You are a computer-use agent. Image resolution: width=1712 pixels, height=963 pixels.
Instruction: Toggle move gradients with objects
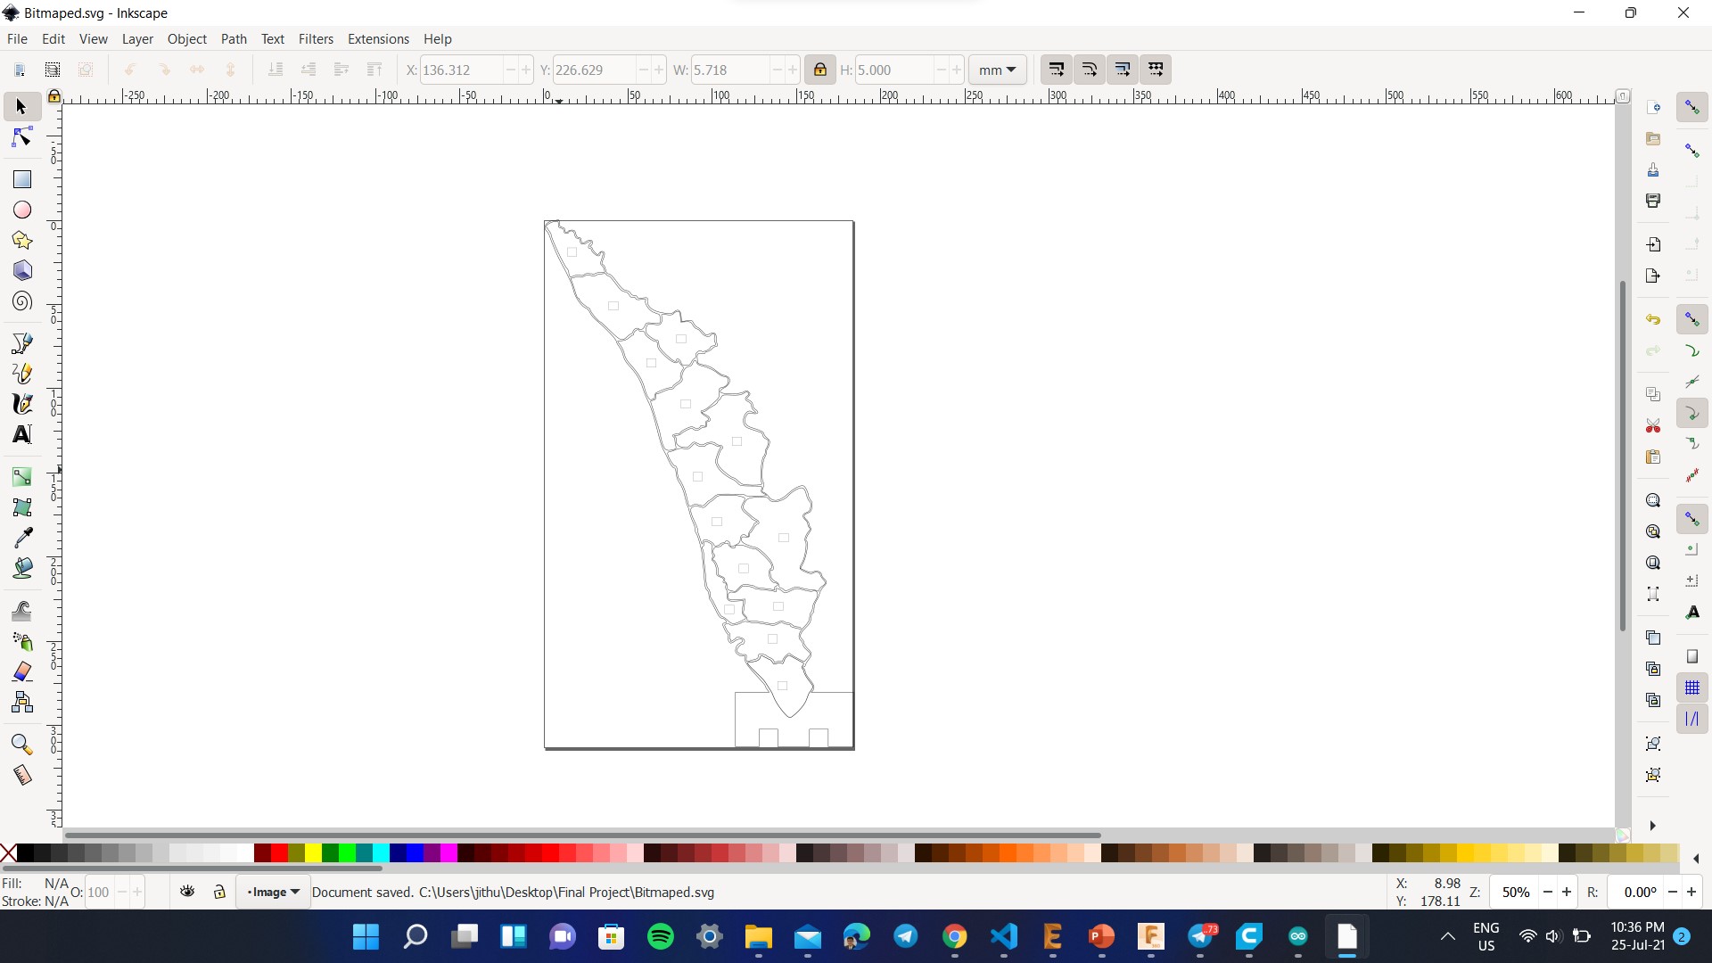pos(1123,70)
